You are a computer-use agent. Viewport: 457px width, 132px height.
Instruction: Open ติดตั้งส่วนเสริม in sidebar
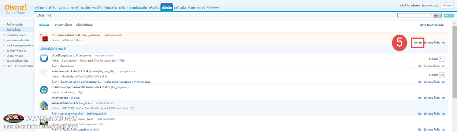coord(14,24)
